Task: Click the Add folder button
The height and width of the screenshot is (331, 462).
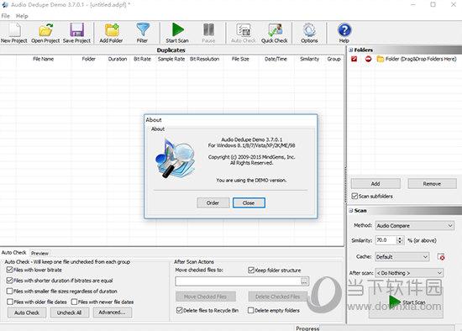Action: [x=375, y=184]
